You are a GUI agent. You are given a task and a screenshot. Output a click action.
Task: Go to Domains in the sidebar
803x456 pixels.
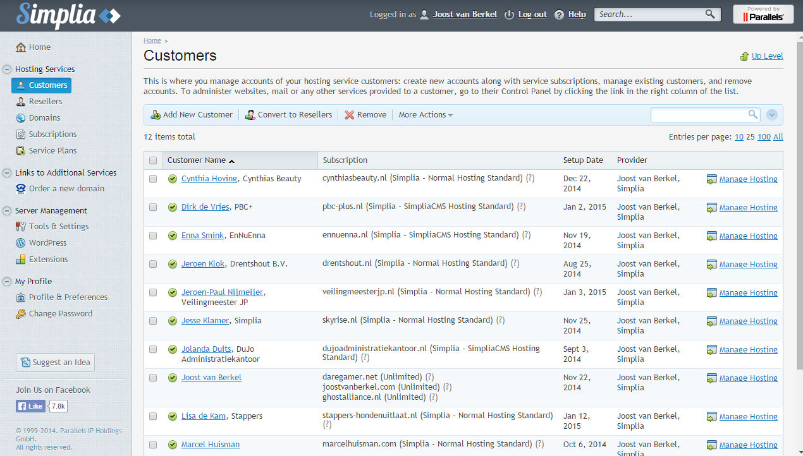45,118
